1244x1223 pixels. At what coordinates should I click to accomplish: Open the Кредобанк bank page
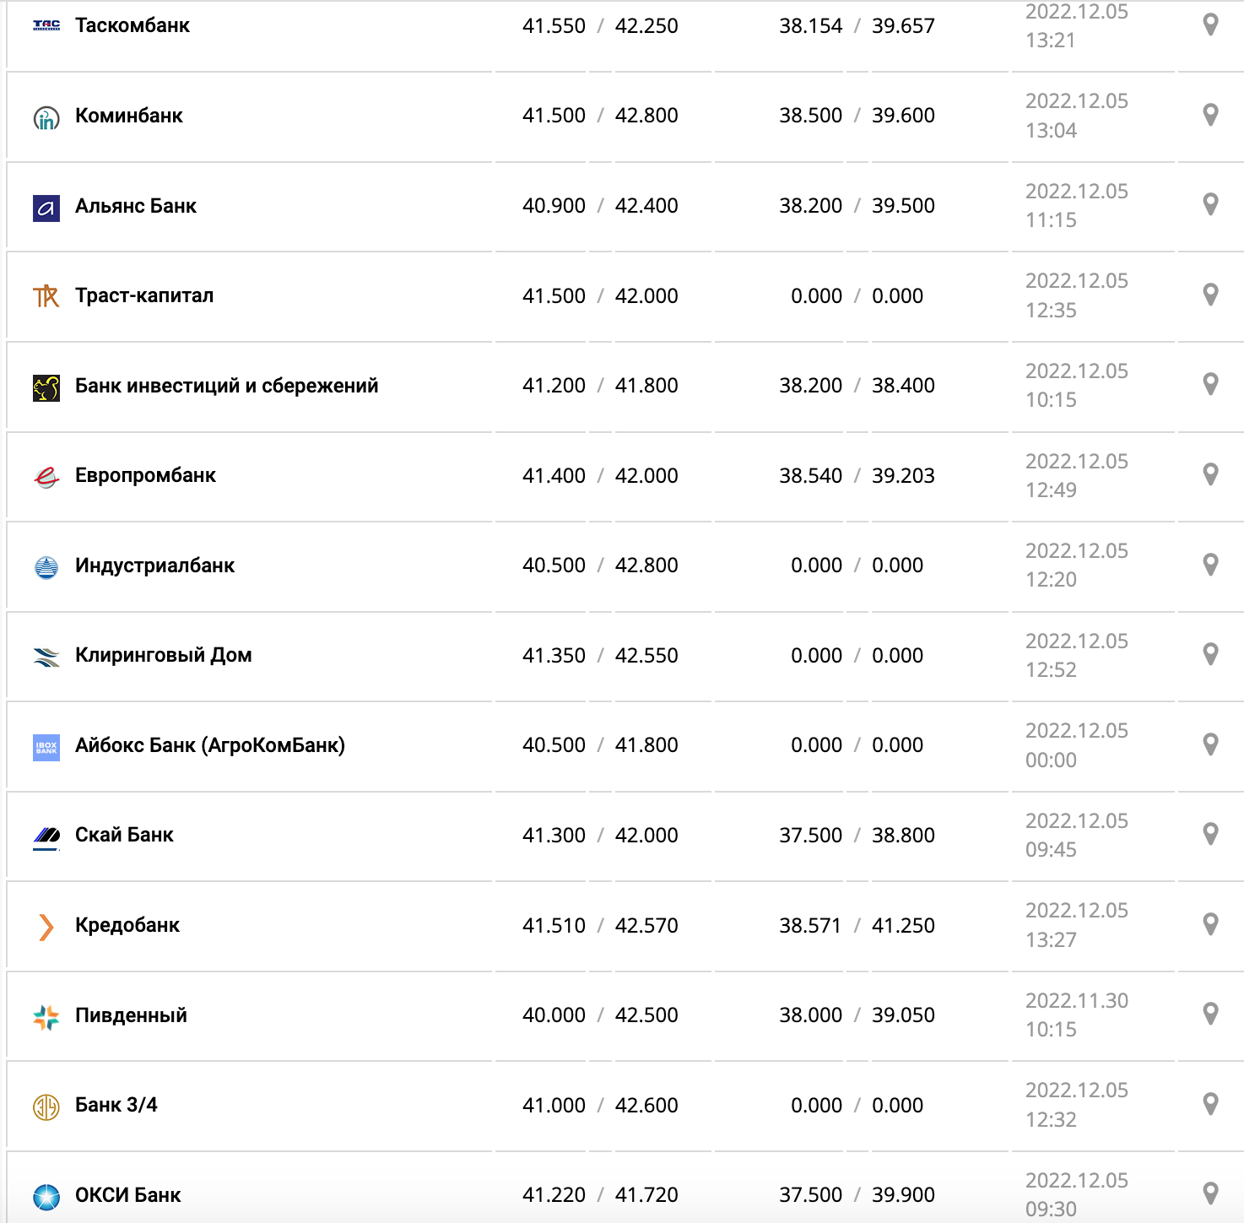pyautogui.click(x=127, y=925)
